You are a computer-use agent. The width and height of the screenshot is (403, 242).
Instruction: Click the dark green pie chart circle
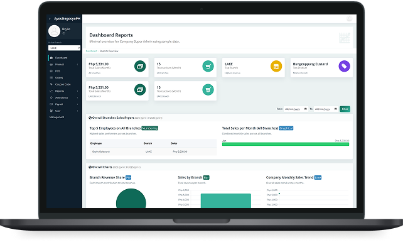point(131,198)
